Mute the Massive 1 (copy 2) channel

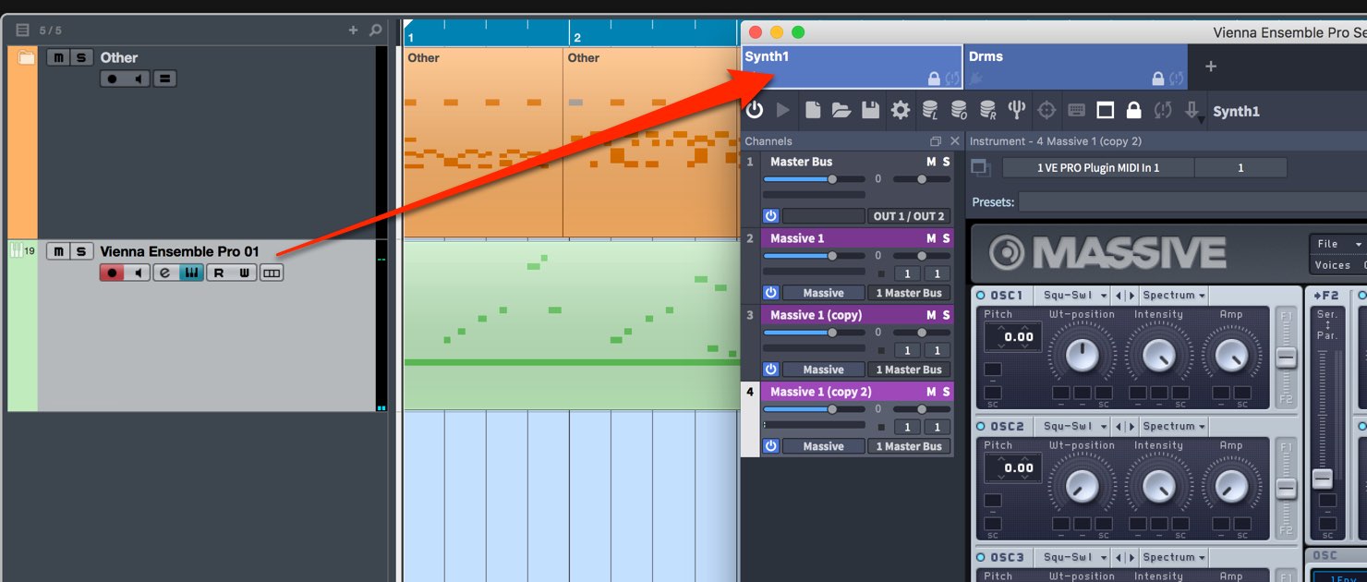(x=931, y=392)
